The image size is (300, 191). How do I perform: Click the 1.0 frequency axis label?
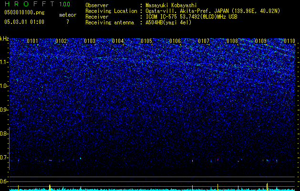[x=4, y=86]
